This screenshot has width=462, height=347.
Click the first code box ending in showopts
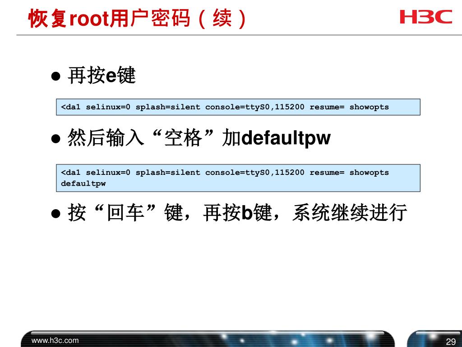[238, 107]
